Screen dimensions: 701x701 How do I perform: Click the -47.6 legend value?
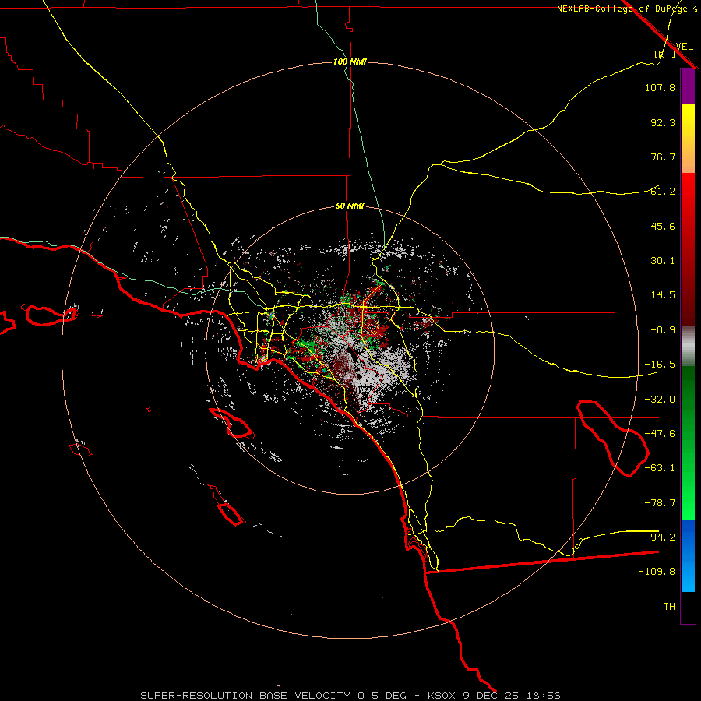[660, 434]
